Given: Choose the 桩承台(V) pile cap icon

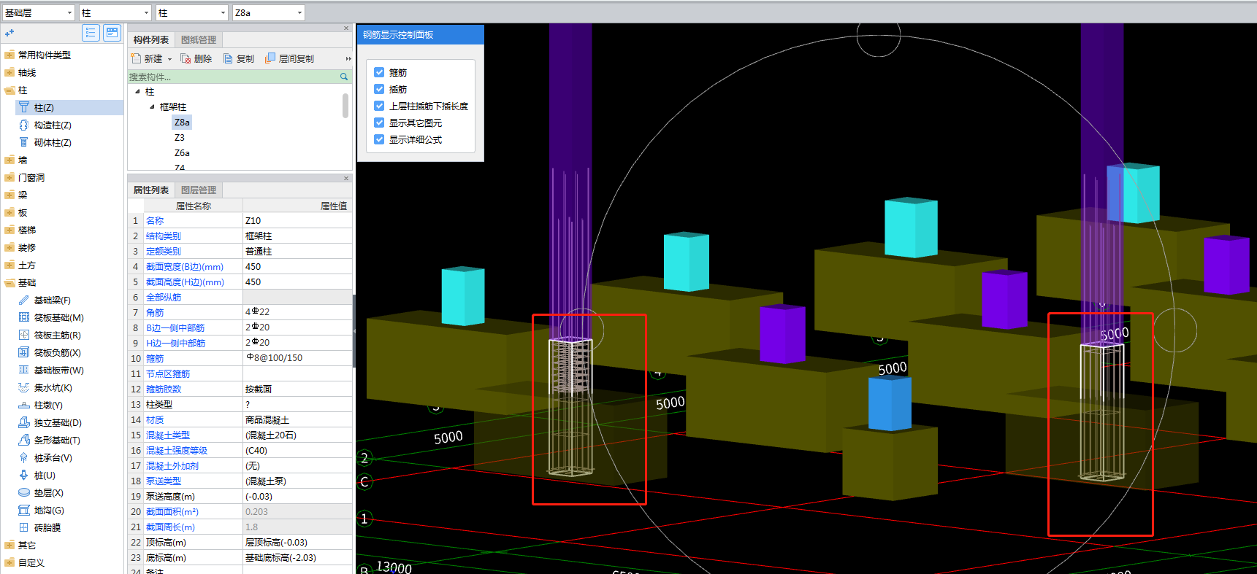Looking at the screenshot, I should (x=24, y=457).
